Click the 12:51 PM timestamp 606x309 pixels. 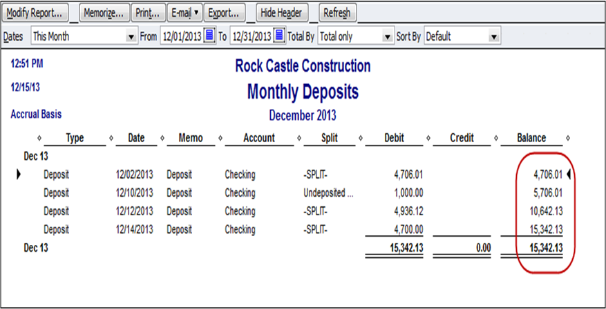tap(27, 64)
